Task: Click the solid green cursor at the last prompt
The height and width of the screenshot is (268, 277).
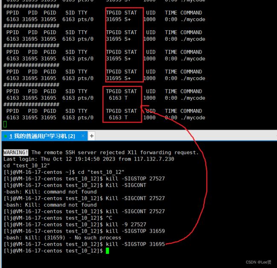Action: coord(107,251)
